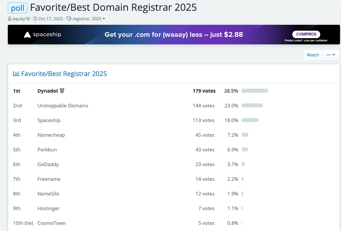Select the Spaceship rocket logo in the banner
Viewport: 341px width, 231px height.
coord(27,34)
